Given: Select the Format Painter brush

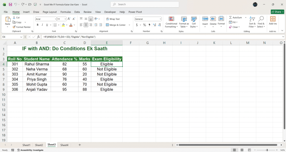Looking at the screenshot, I should tap(14, 27).
